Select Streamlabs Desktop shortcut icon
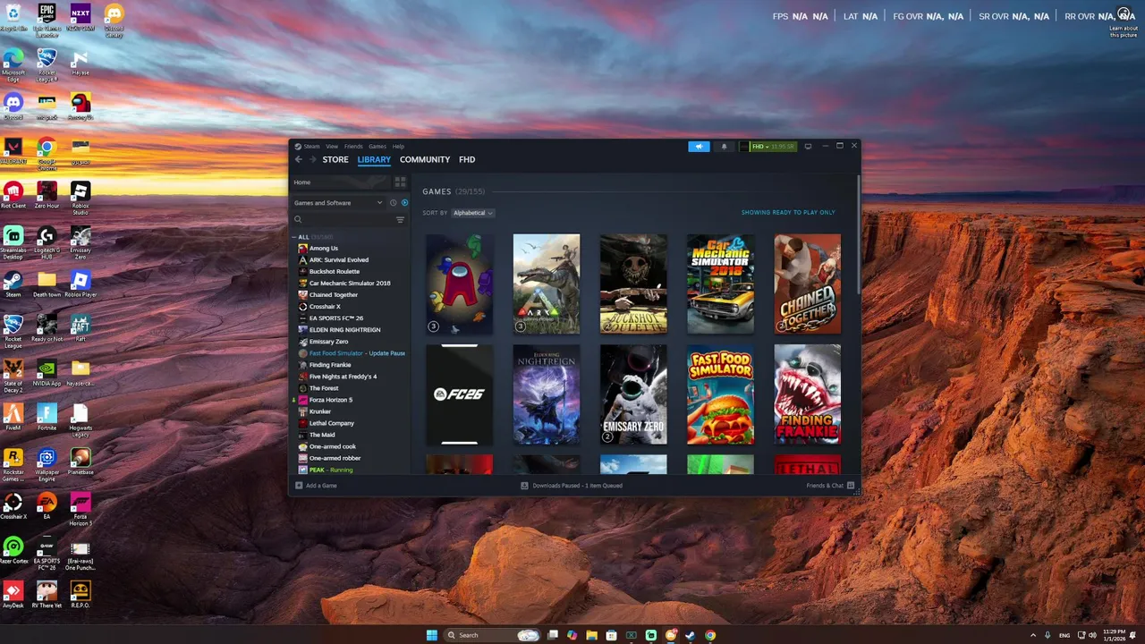1145x644 pixels. [x=13, y=242]
